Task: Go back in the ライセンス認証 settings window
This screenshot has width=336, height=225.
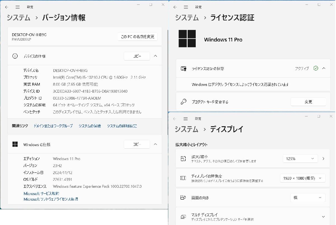Action: pos(175,7)
